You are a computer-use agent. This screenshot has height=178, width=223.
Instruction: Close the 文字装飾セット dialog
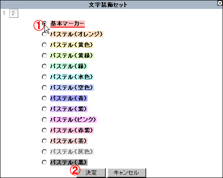pos(220,3)
